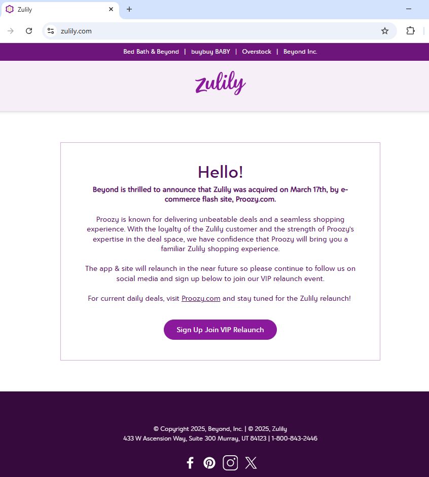This screenshot has width=429, height=477.
Task: Visit the Beyond Inc. link
Action: click(300, 52)
